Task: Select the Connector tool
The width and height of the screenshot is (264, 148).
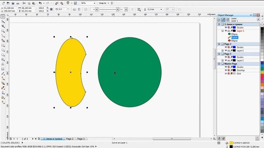Action: [x=3, y=79]
